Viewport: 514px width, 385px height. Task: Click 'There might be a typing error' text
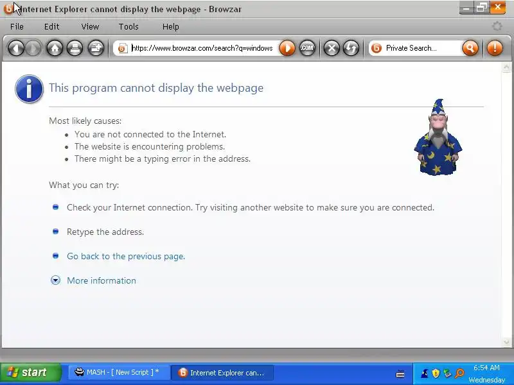tap(163, 158)
